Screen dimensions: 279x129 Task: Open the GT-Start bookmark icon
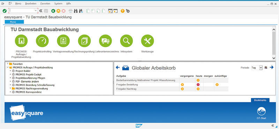[x=261, y=111]
